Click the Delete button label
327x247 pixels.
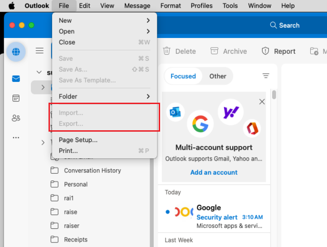pyautogui.click(x=185, y=51)
